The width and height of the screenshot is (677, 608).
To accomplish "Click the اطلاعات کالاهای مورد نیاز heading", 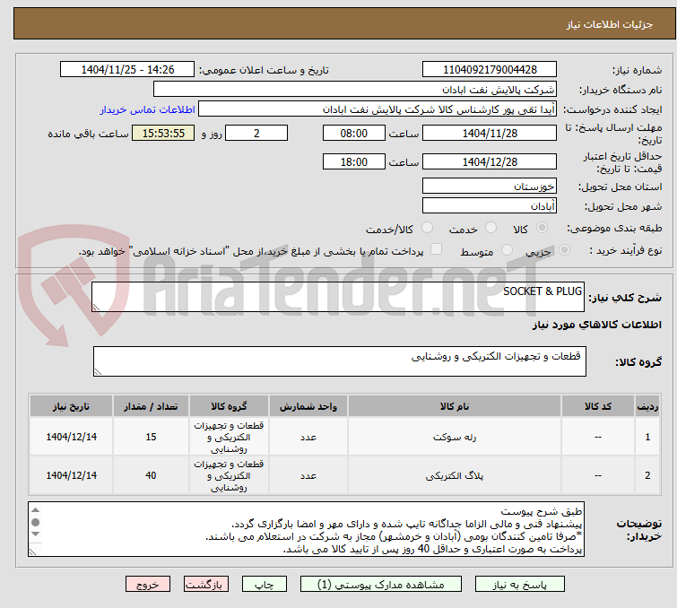I will 596,325.
